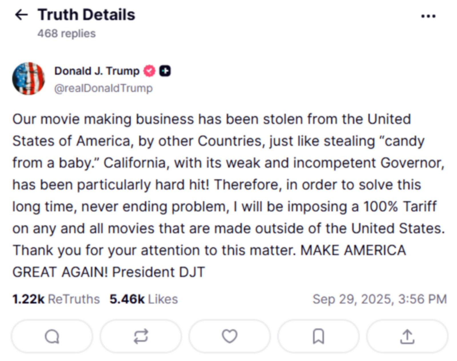ReTruth this post with the arrows button

coord(141,336)
